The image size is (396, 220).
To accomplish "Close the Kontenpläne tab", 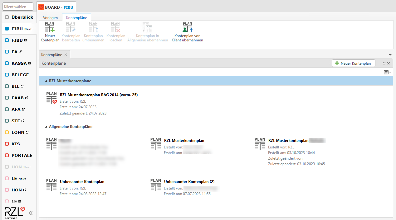I will pyautogui.click(x=66, y=54).
